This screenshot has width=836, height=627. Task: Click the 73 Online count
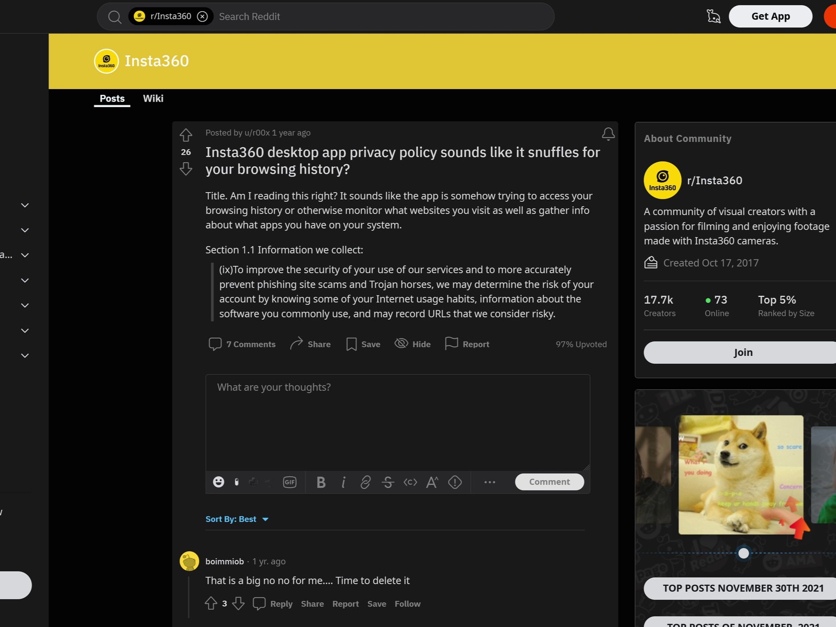pos(716,305)
